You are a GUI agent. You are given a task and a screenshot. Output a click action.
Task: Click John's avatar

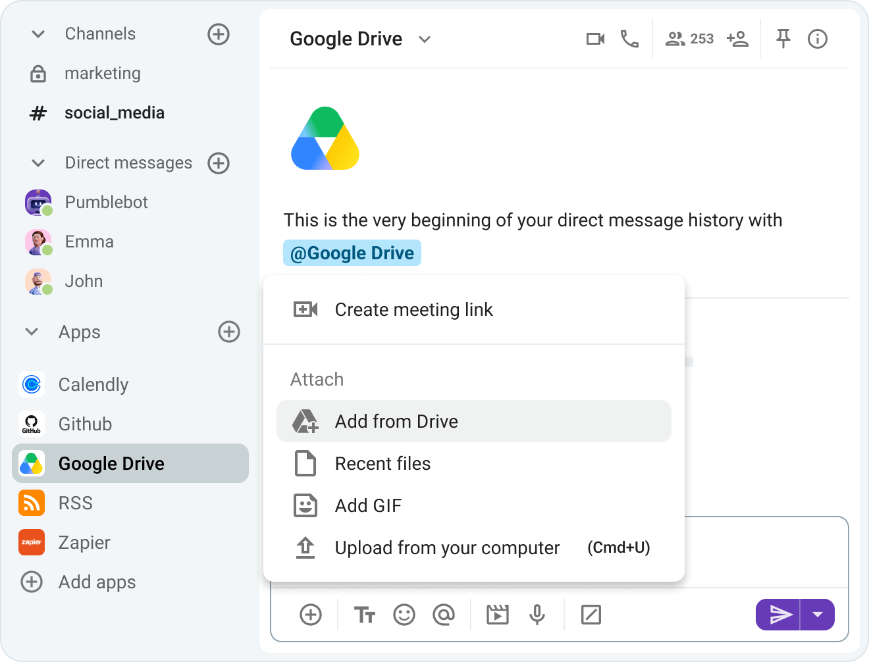coord(38,282)
